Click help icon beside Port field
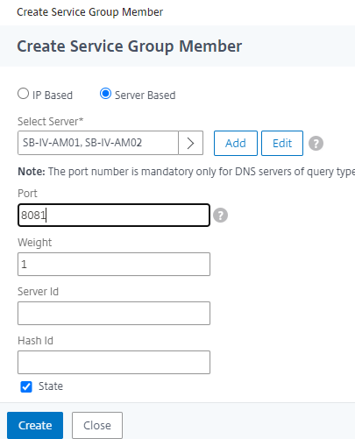 click(x=220, y=216)
